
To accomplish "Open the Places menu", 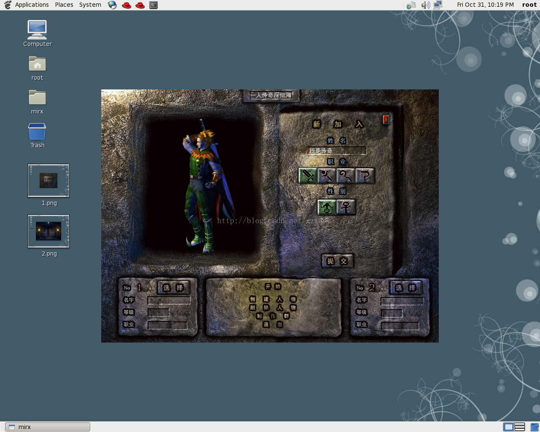I will (64, 5).
